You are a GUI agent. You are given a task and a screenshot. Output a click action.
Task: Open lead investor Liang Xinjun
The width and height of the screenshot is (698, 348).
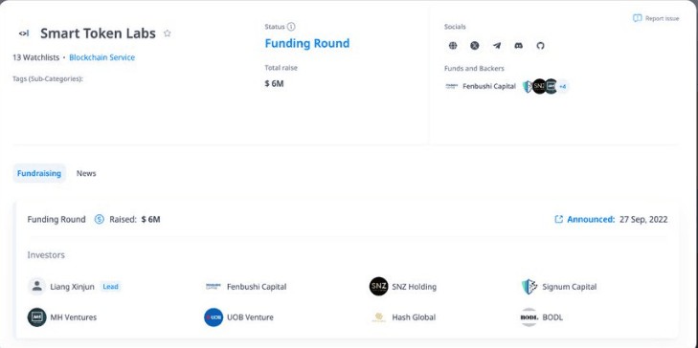coord(74,287)
